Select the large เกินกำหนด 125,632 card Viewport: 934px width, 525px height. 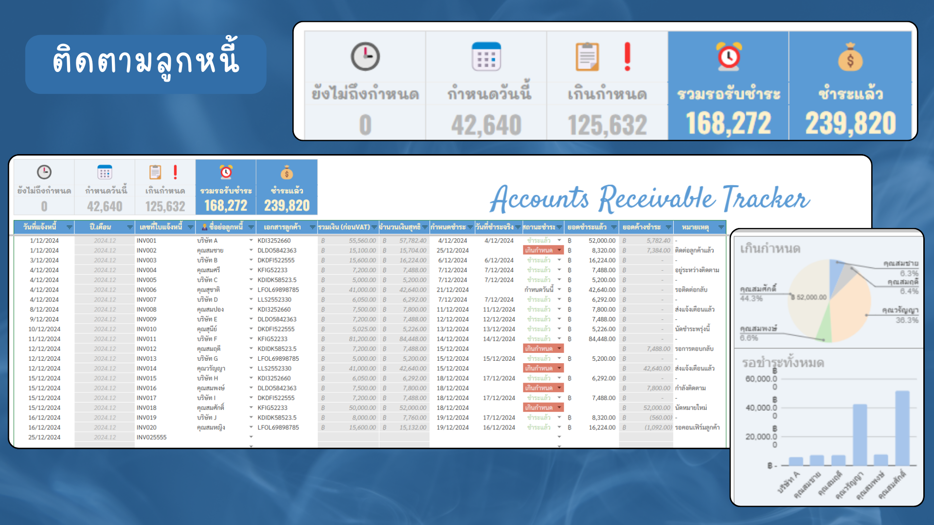click(607, 86)
